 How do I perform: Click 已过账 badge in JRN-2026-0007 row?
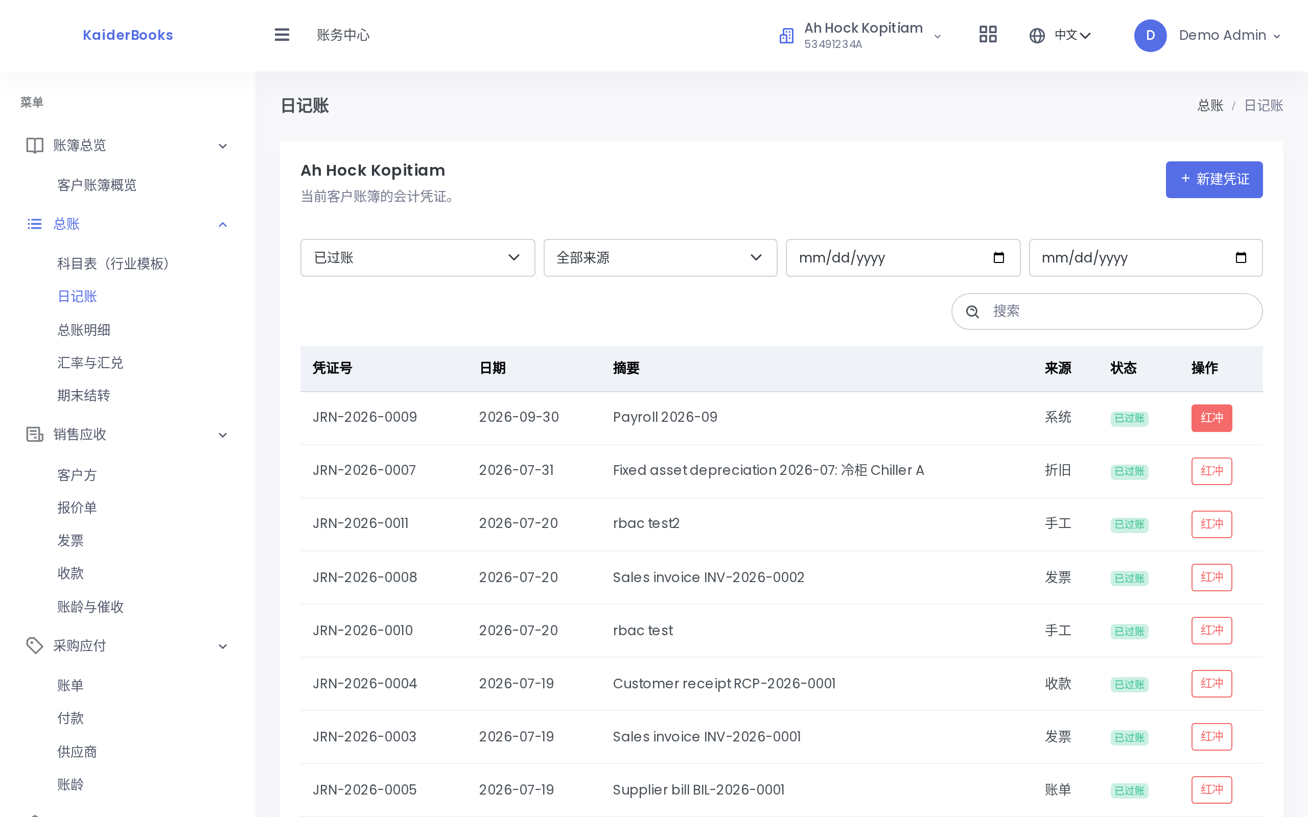coord(1129,471)
